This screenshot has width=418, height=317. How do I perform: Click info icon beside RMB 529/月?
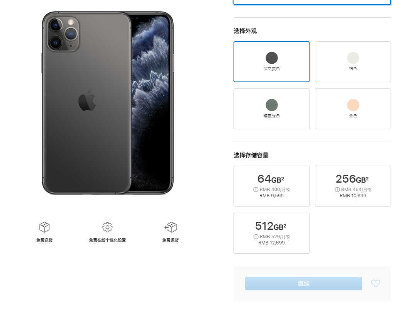pyautogui.click(x=256, y=236)
